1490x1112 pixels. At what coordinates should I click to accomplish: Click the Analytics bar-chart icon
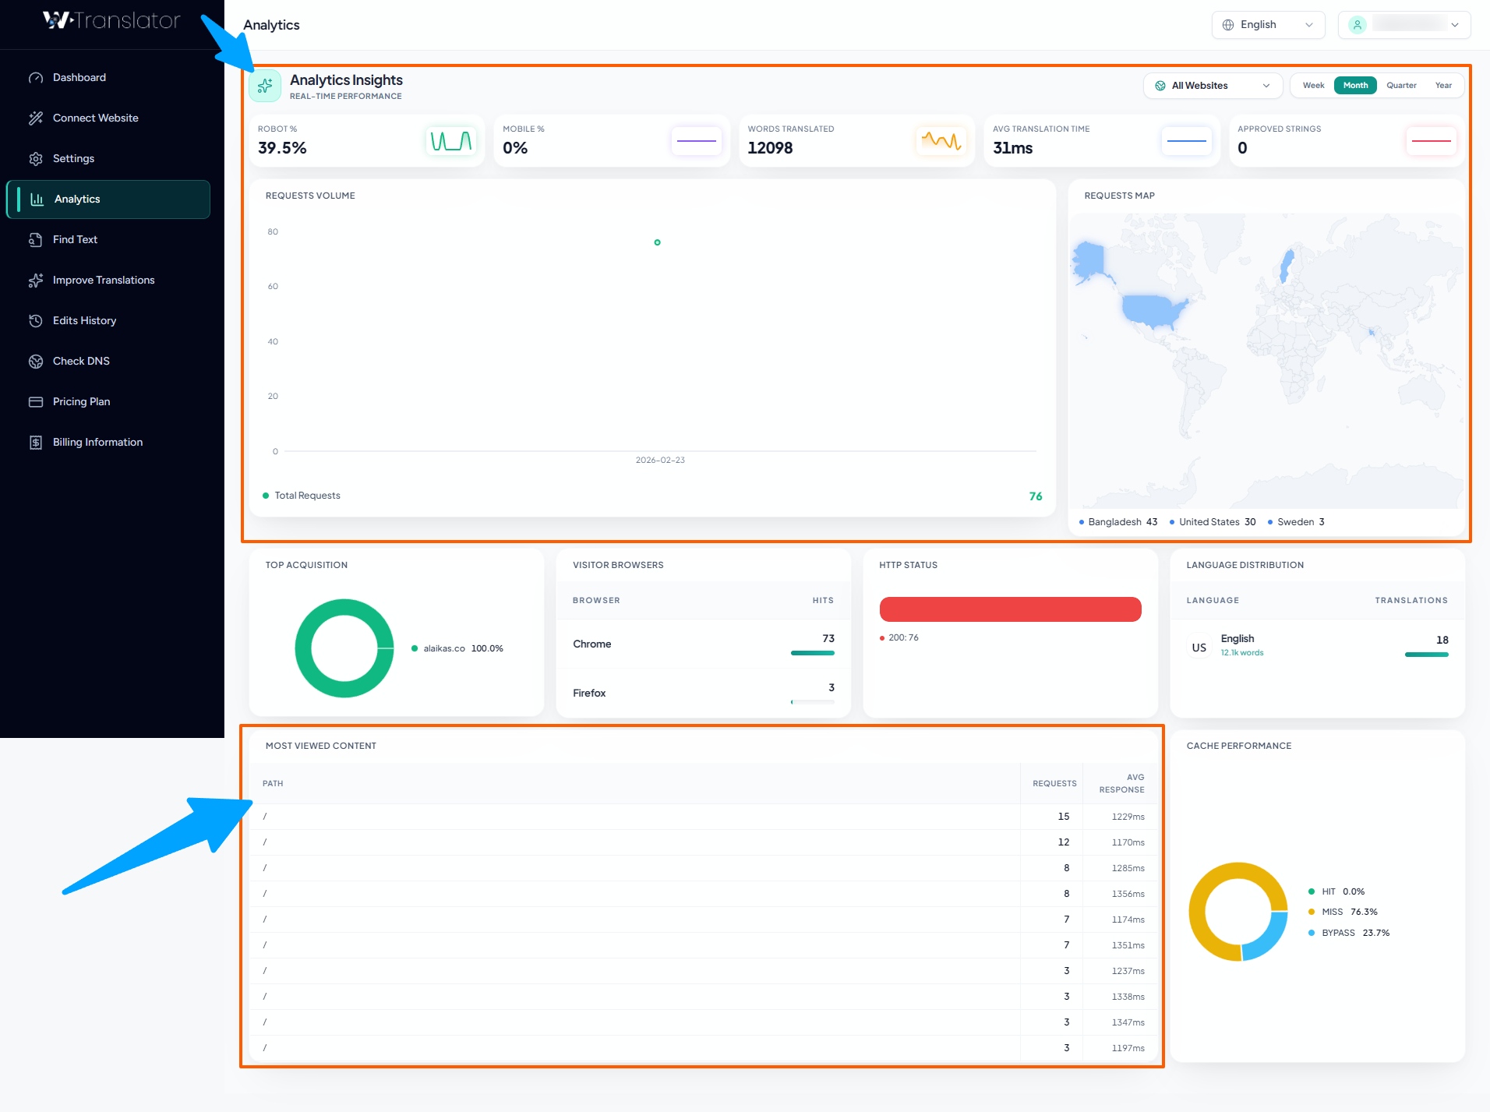[37, 199]
